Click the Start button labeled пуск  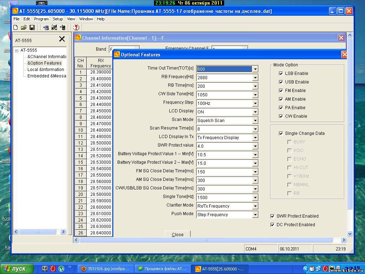pyautogui.click(x=16, y=269)
